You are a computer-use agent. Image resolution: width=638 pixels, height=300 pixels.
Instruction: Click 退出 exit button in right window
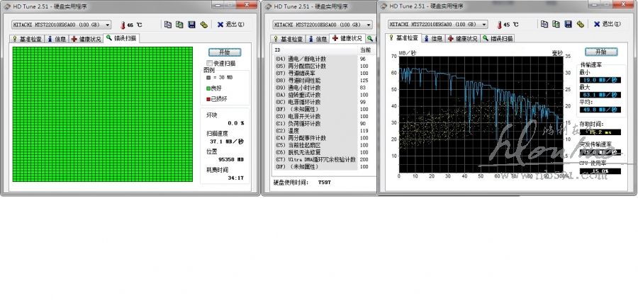[607, 24]
